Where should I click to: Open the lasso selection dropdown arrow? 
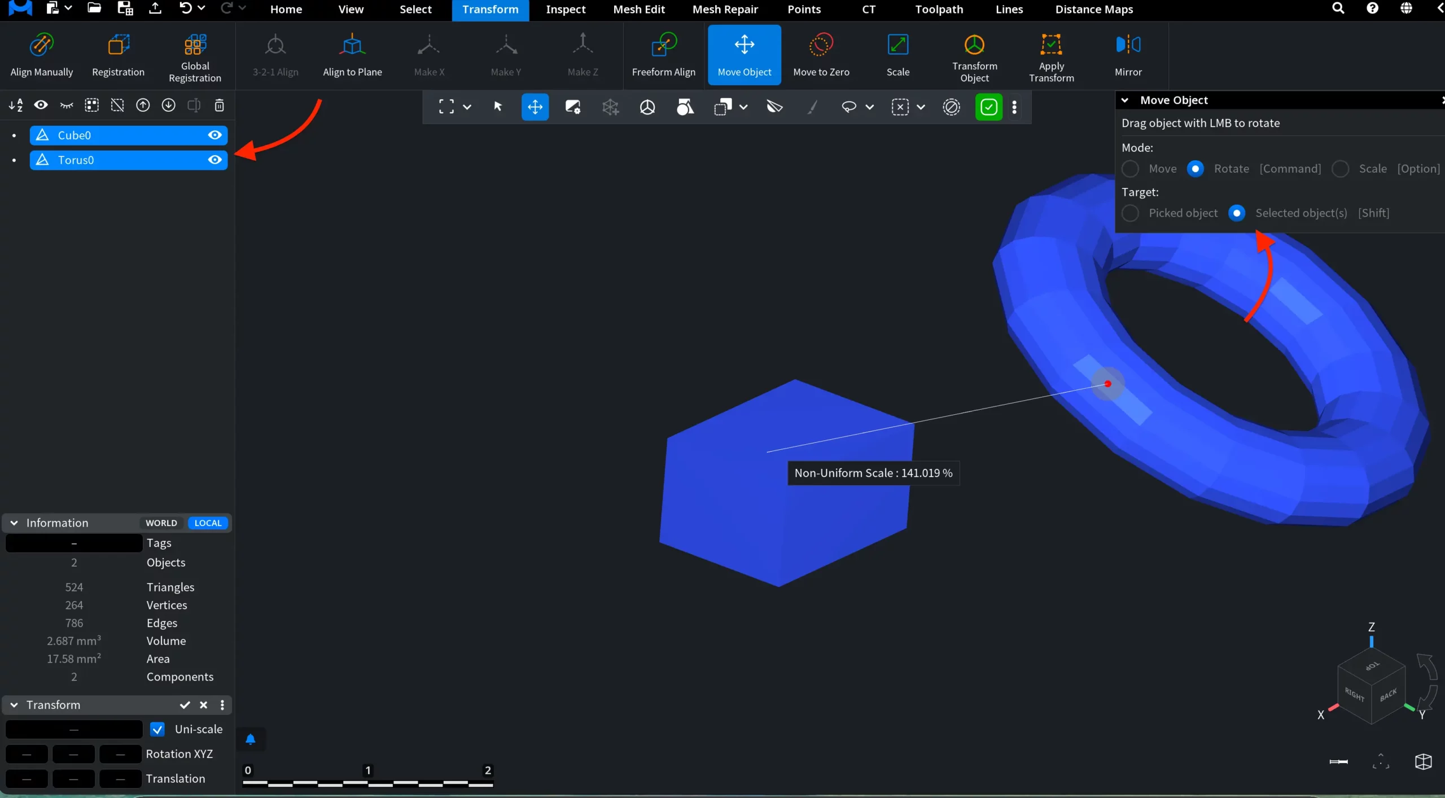coord(869,107)
